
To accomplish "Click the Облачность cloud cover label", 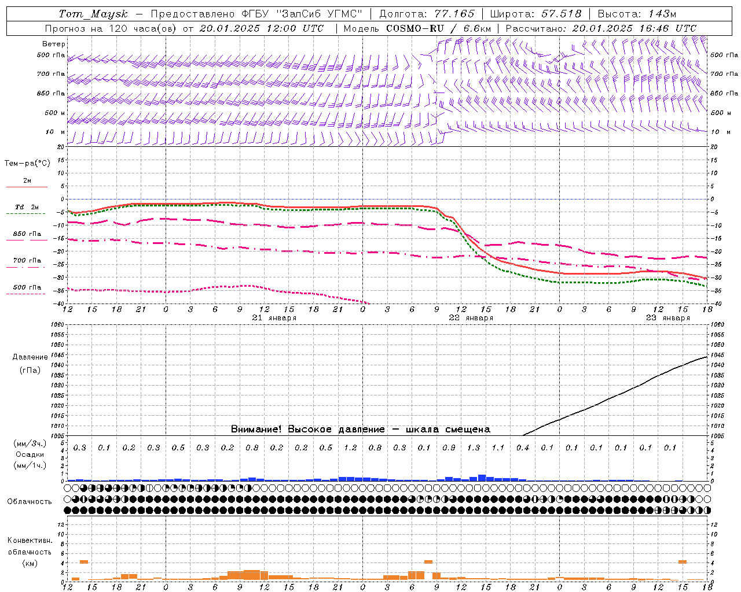I will pyautogui.click(x=30, y=501).
